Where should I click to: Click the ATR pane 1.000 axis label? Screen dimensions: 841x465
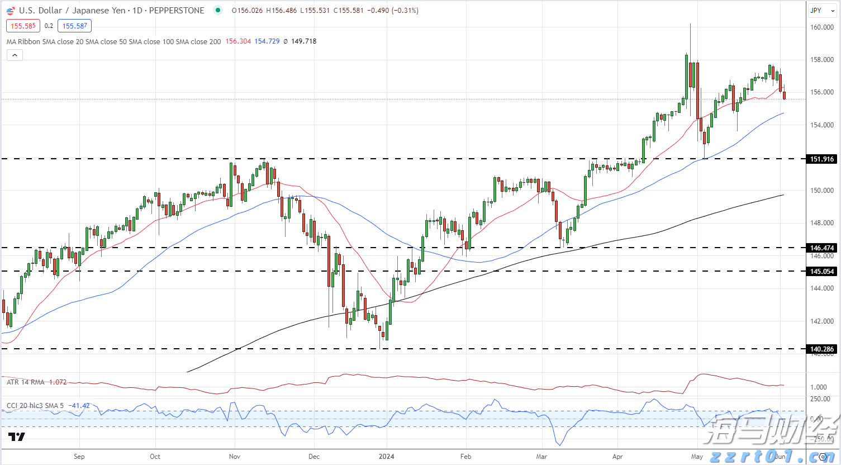click(819, 387)
